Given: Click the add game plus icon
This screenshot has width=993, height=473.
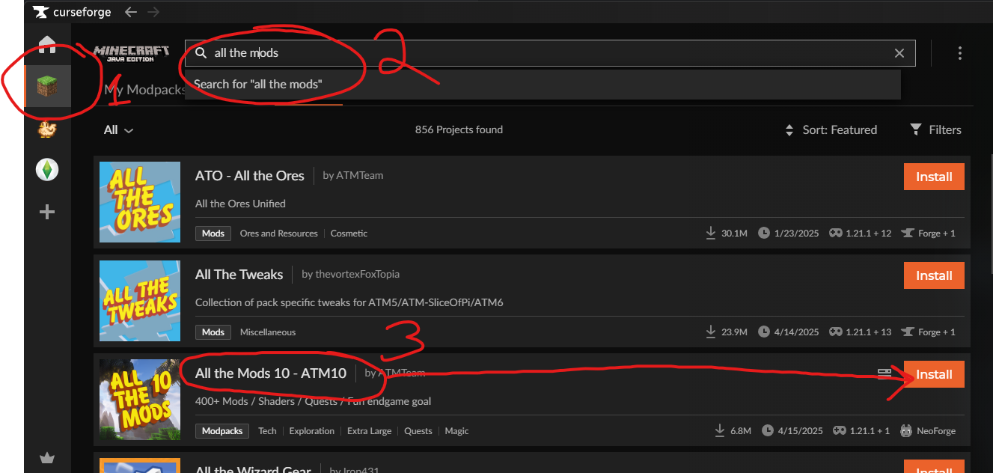Looking at the screenshot, I should click(47, 213).
